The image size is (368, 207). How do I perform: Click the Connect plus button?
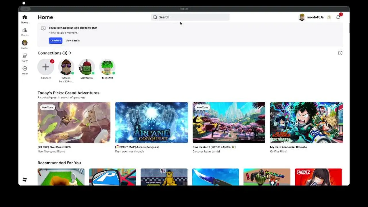[46, 67]
